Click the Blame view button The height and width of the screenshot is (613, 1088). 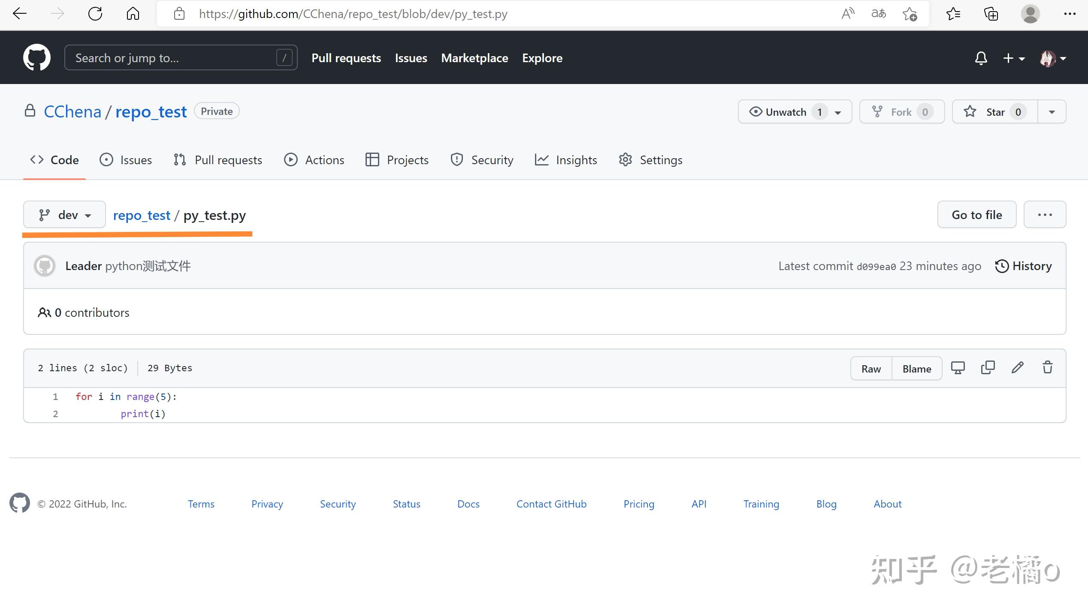tap(917, 368)
